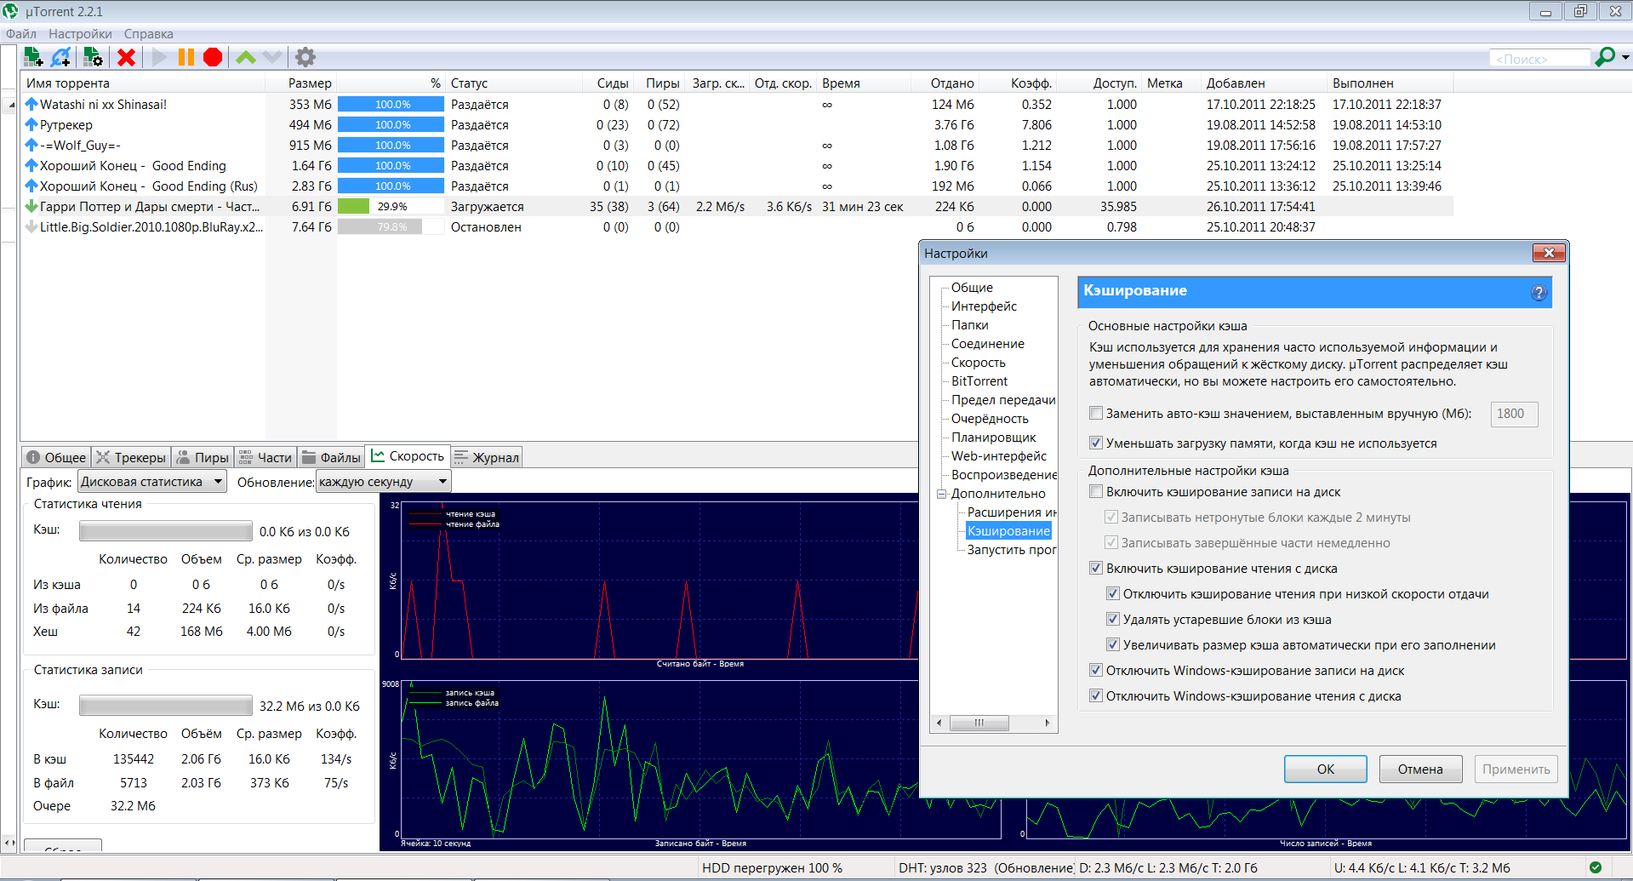Uncheck Отключить Windows-кэширование чтения с диска
Image resolution: width=1633 pixels, height=881 pixels.
(1096, 695)
